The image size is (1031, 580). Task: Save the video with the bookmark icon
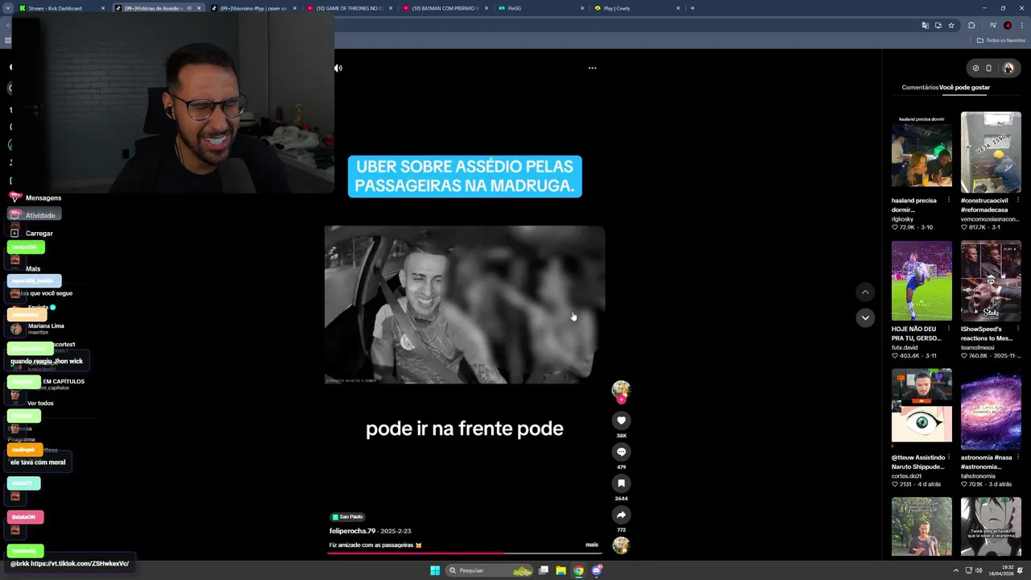tap(621, 483)
